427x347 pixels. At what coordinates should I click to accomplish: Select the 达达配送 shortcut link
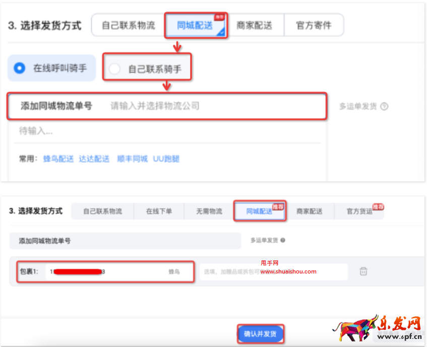click(94, 158)
